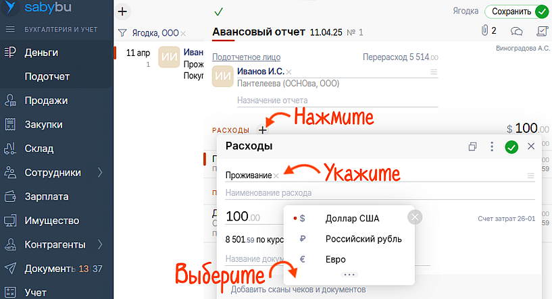Select Российский рубль currency option
This screenshot has width=552, height=299.
pos(363,239)
